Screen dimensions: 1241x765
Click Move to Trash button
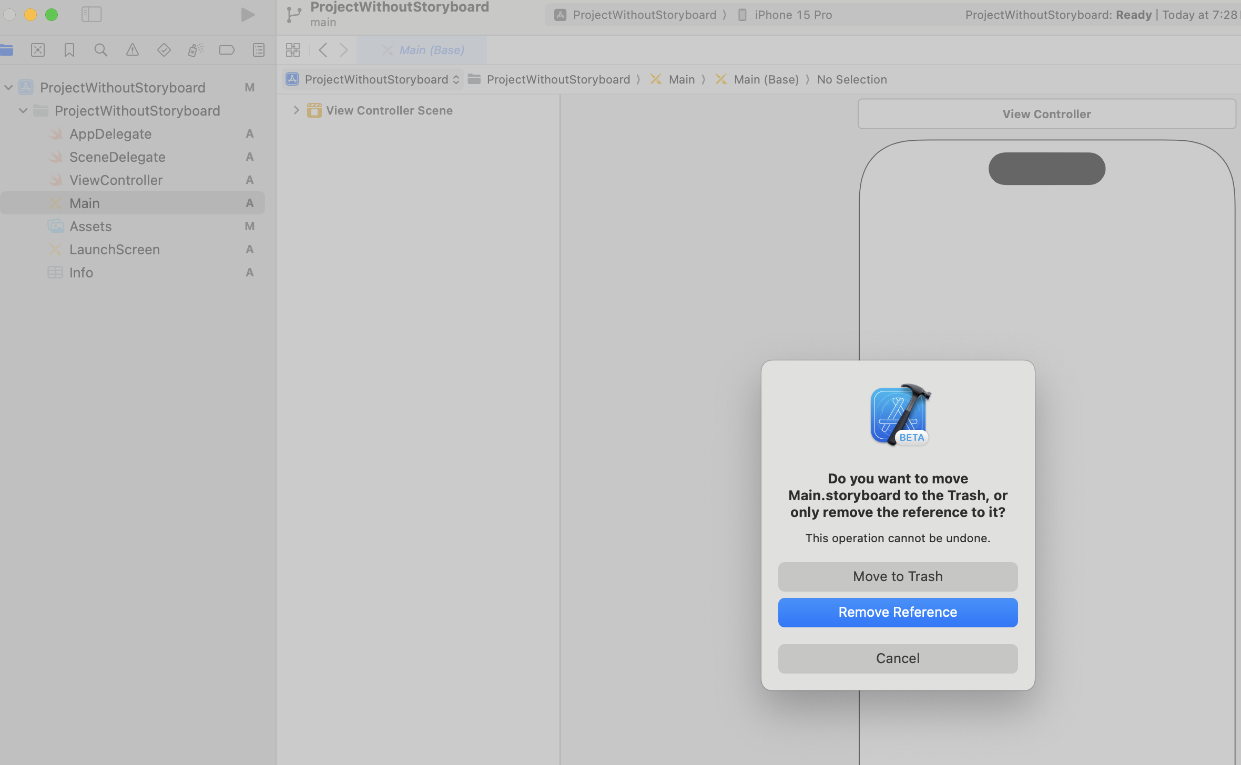tap(898, 576)
